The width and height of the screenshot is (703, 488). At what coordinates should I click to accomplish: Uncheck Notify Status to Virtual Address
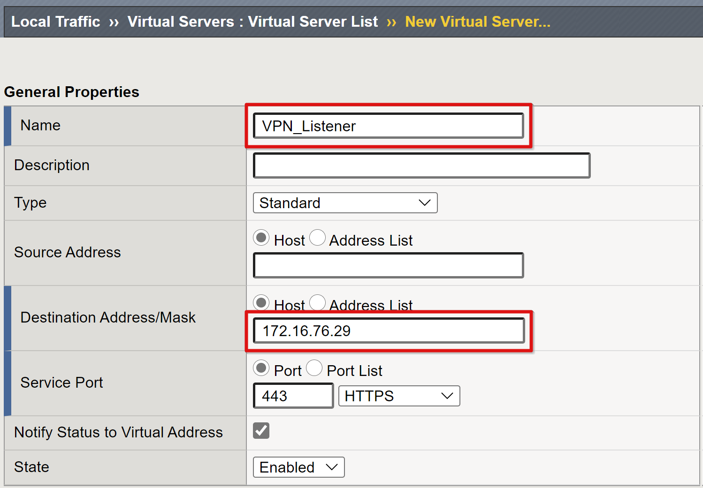click(261, 430)
